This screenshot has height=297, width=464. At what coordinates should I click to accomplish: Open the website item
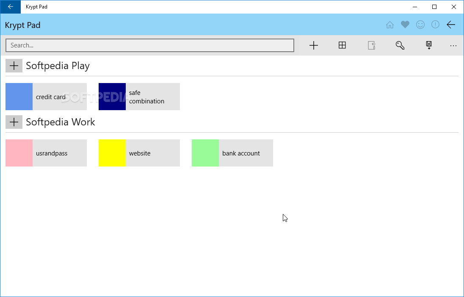(139, 153)
